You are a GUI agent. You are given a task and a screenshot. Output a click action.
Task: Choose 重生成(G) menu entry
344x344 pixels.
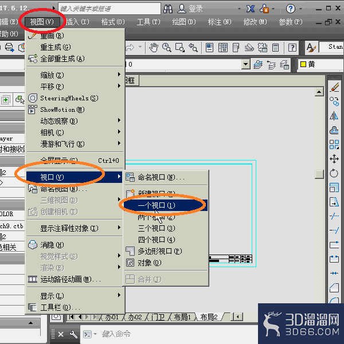(x=75, y=47)
